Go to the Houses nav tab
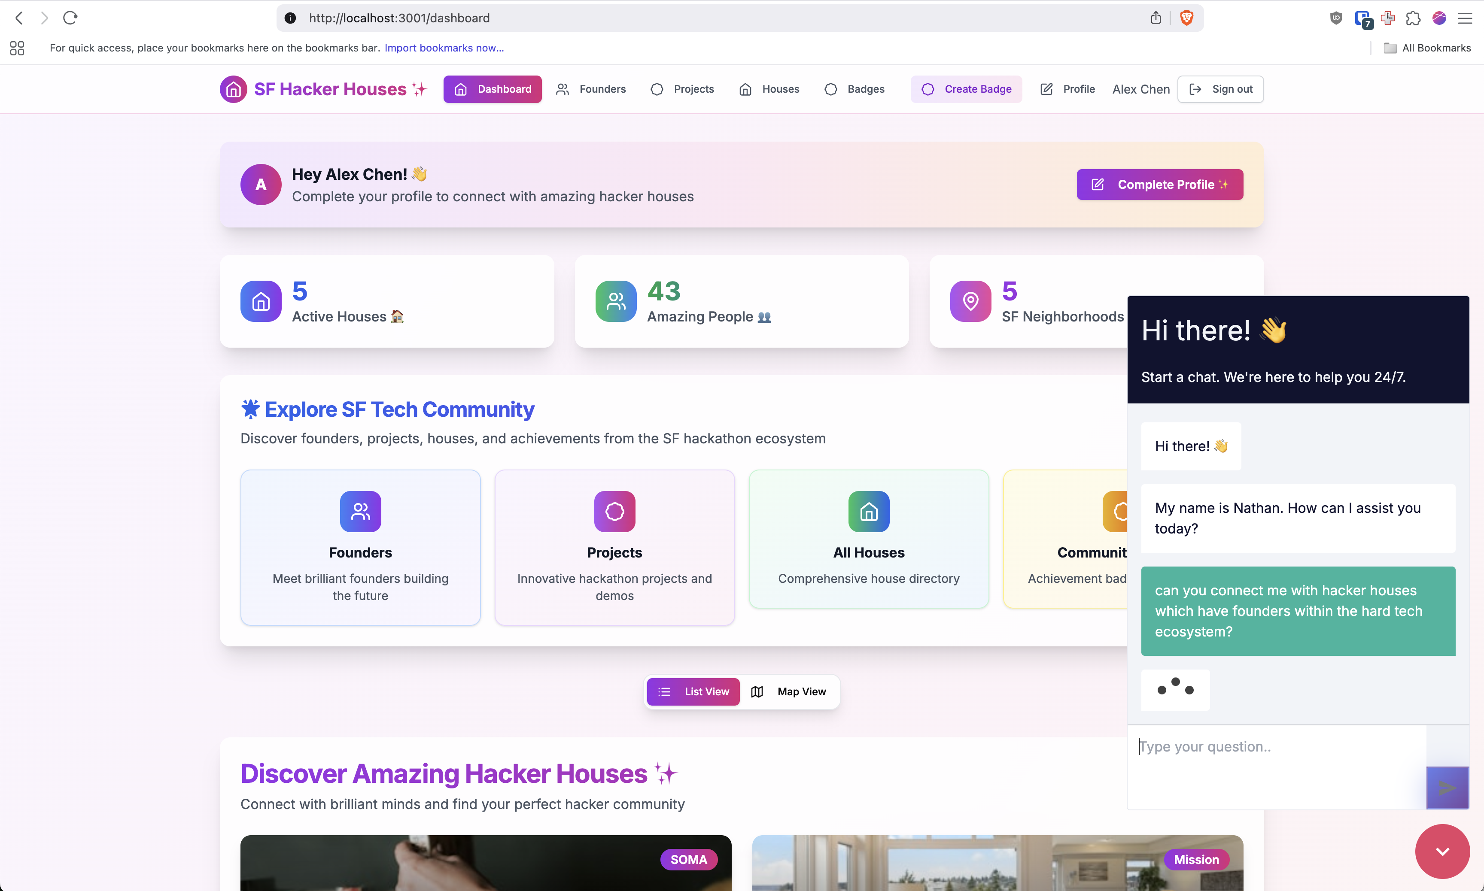This screenshot has height=891, width=1484. [x=769, y=89]
